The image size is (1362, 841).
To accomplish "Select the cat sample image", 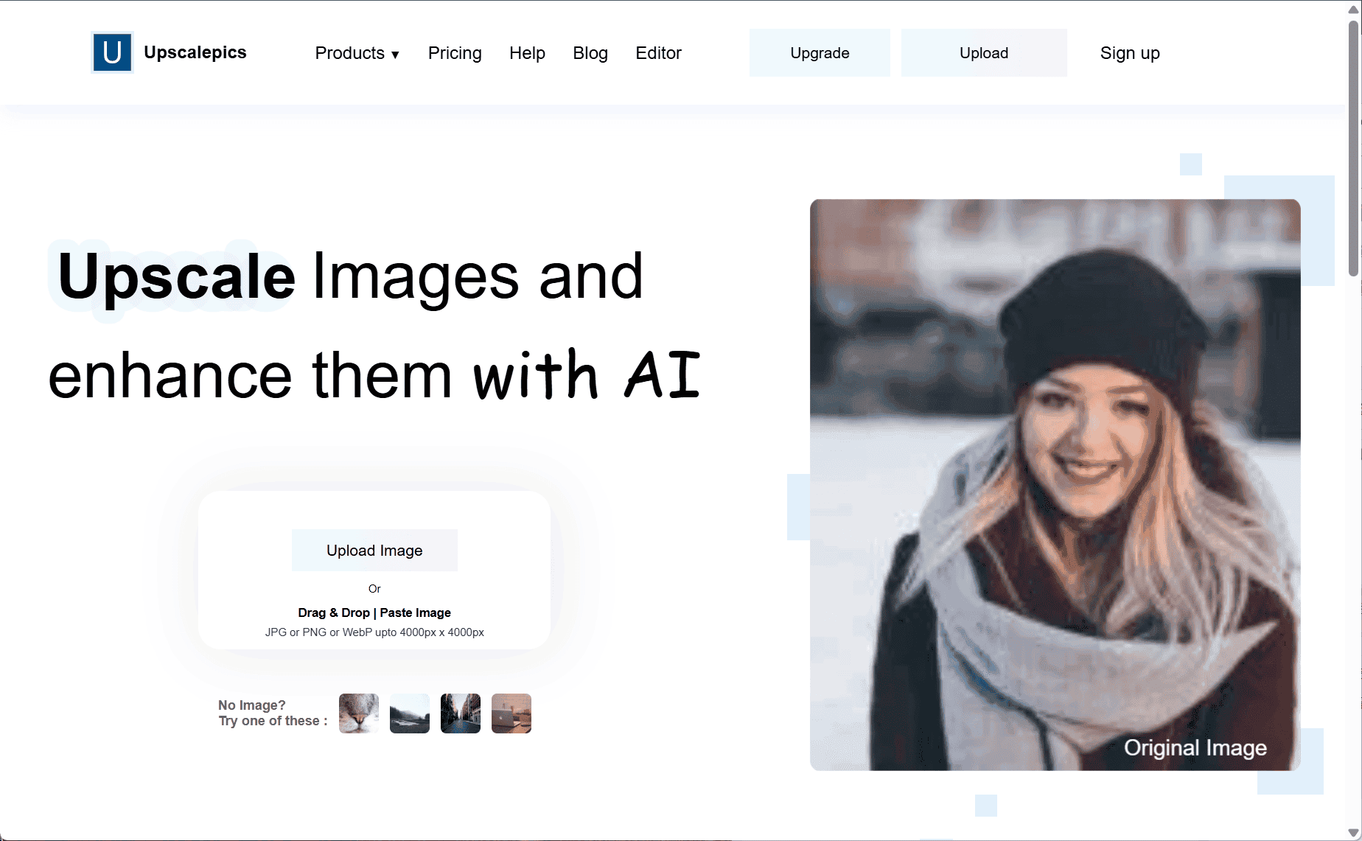I will [x=358, y=713].
